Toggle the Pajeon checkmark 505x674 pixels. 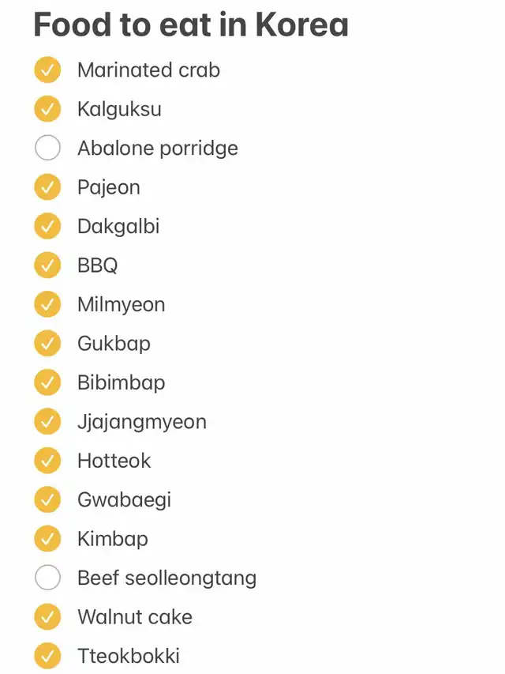(47, 187)
